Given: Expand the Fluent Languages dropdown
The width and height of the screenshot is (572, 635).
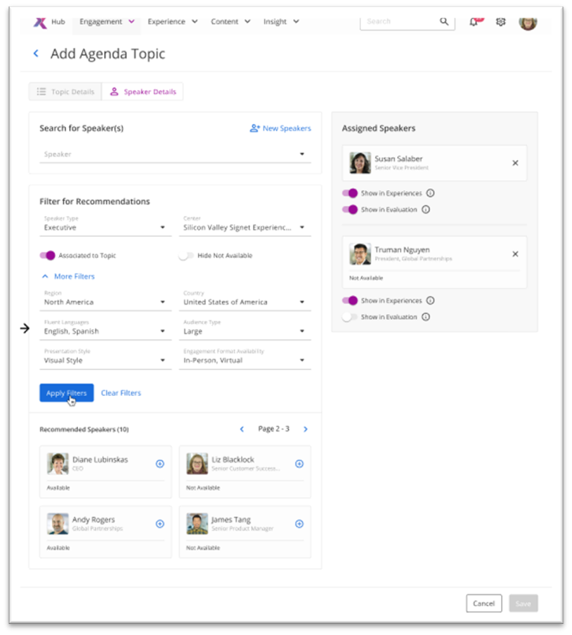Looking at the screenshot, I should pos(105,331).
